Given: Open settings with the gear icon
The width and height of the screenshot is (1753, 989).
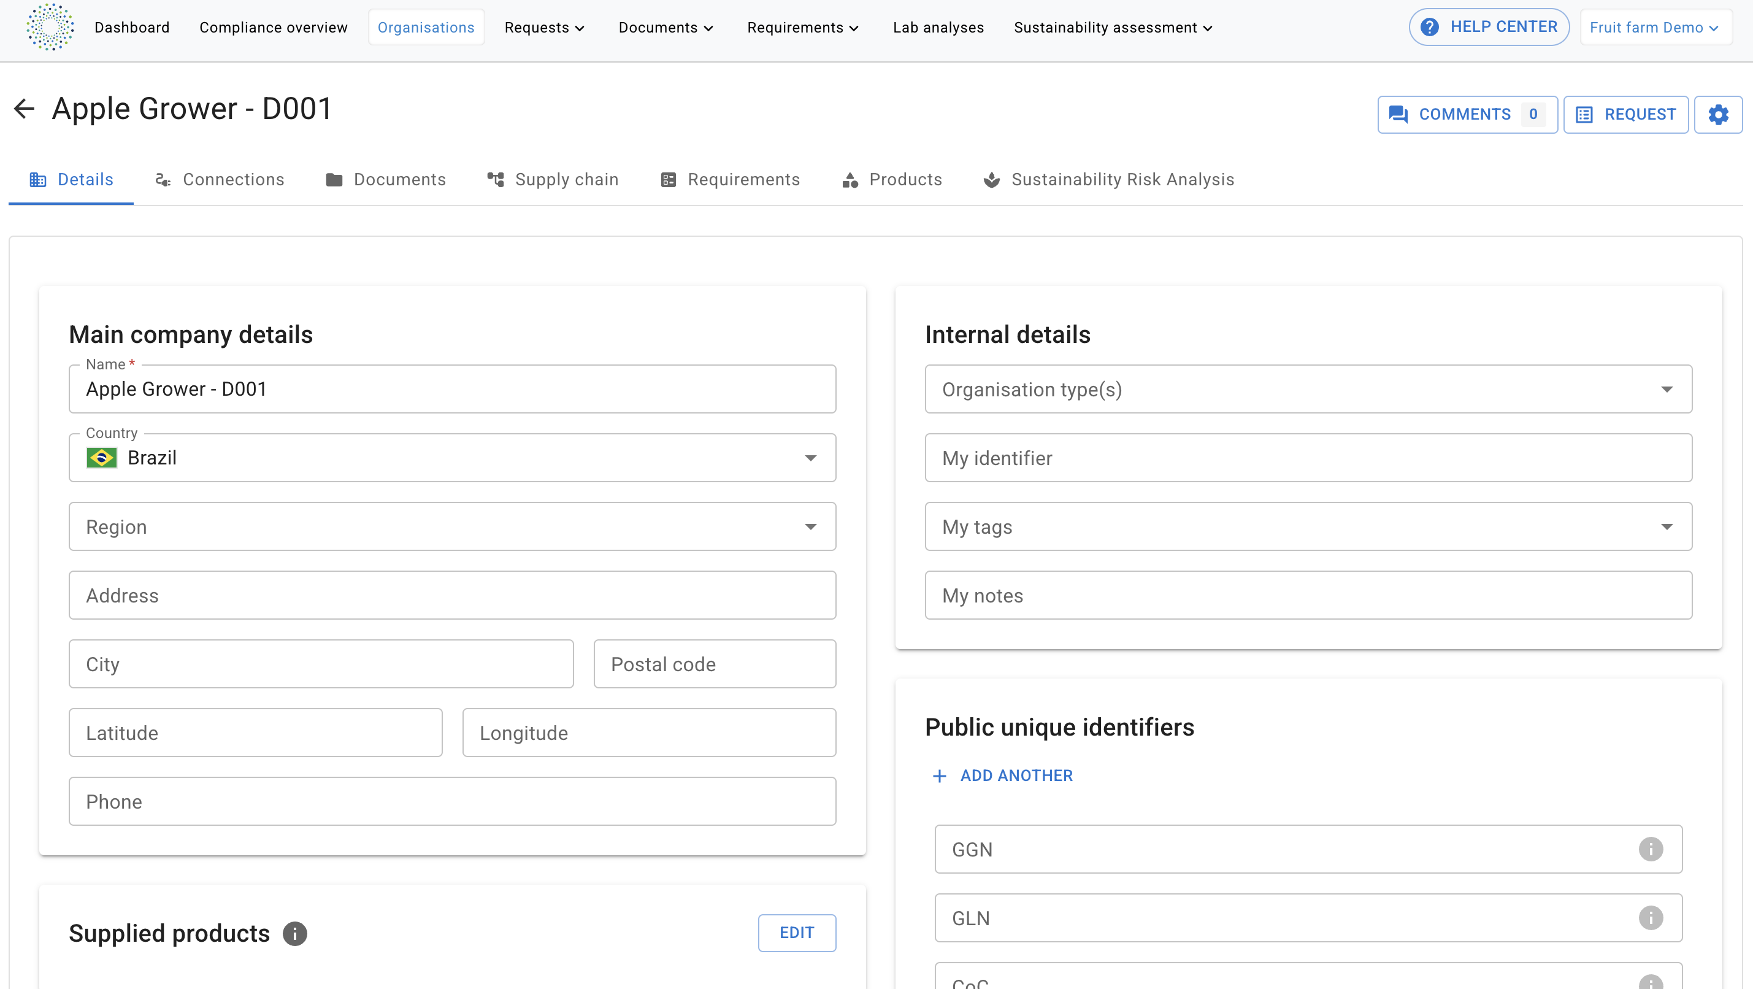Looking at the screenshot, I should tap(1717, 114).
